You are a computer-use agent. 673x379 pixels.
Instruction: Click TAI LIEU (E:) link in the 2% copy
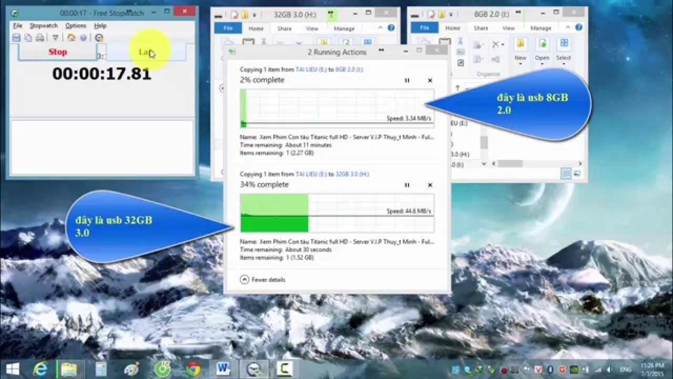(311, 69)
